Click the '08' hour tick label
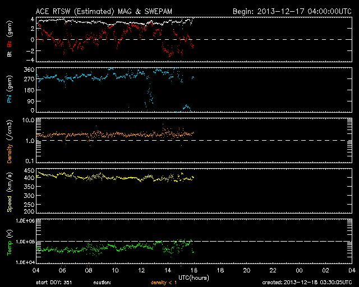 click(89, 271)
